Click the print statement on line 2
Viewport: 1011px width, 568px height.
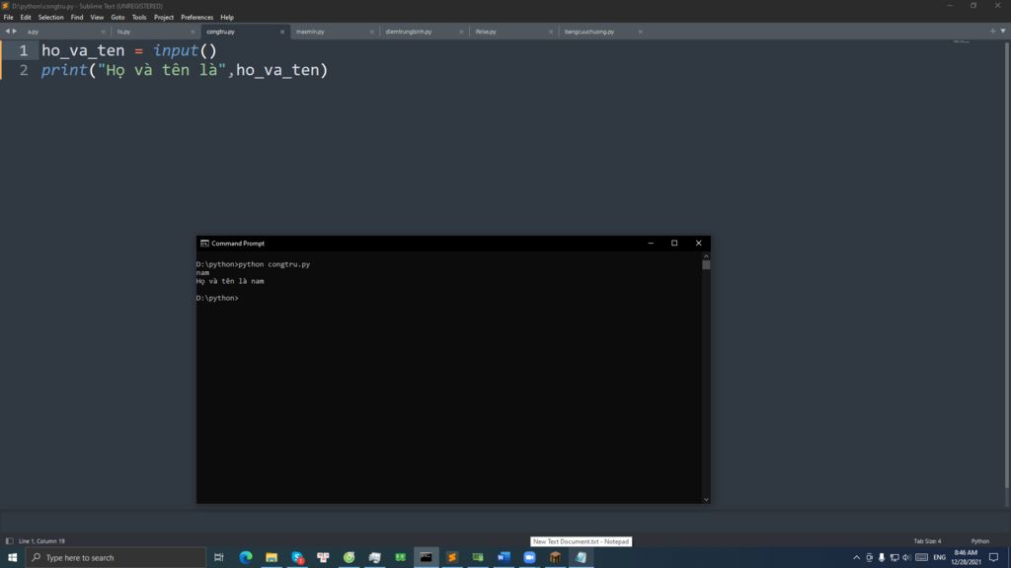185,70
